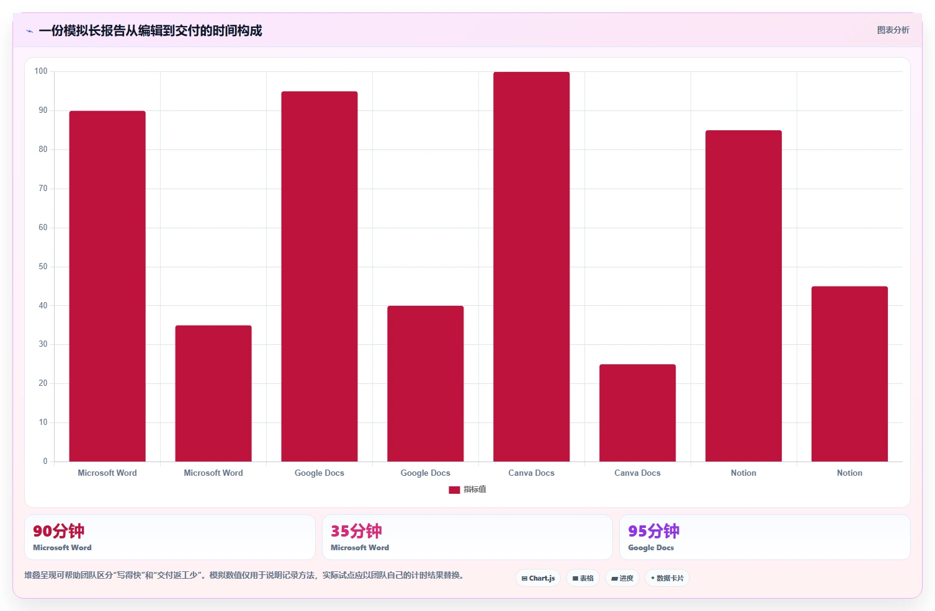Click the y-axis tick label 50
Viewport: 935px width, 611px height.
tap(43, 267)
